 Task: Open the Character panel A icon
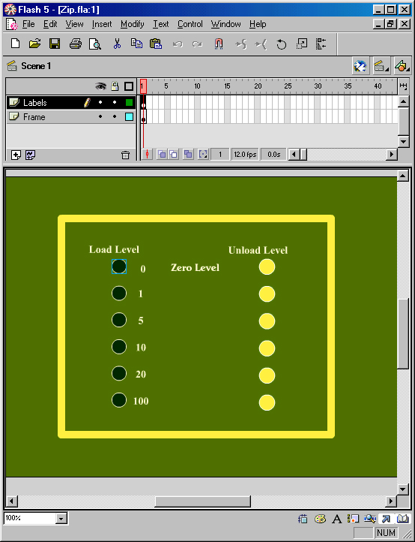(336, 519)
